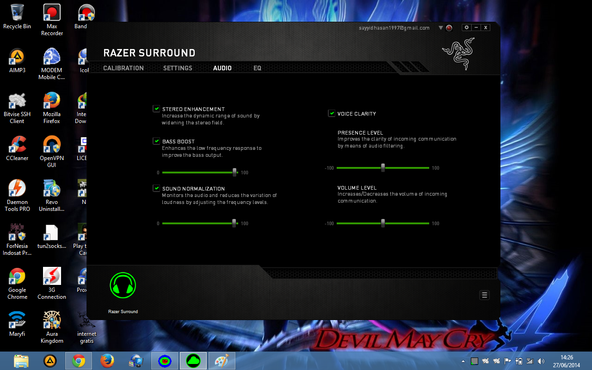Expand hidden icons in the system tray

(463, 360)
